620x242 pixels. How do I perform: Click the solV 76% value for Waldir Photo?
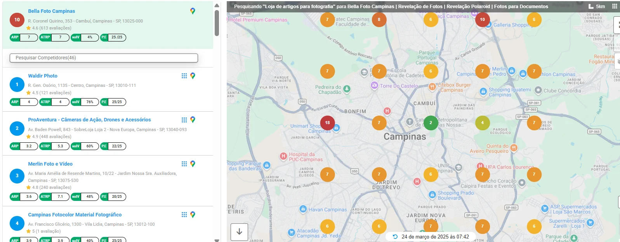point(90,102)
